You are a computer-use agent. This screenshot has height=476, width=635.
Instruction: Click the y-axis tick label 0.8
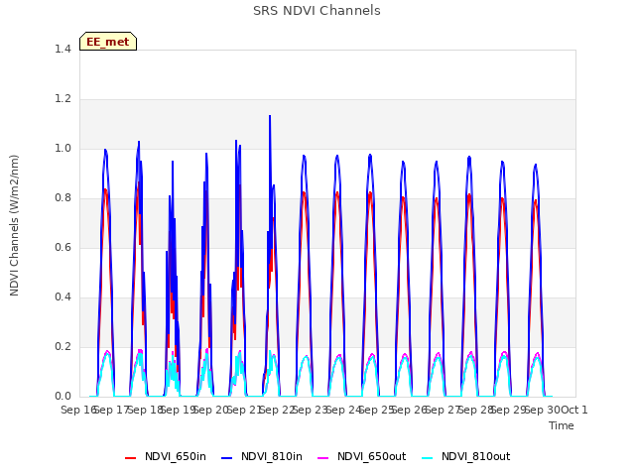coord(63,198)
